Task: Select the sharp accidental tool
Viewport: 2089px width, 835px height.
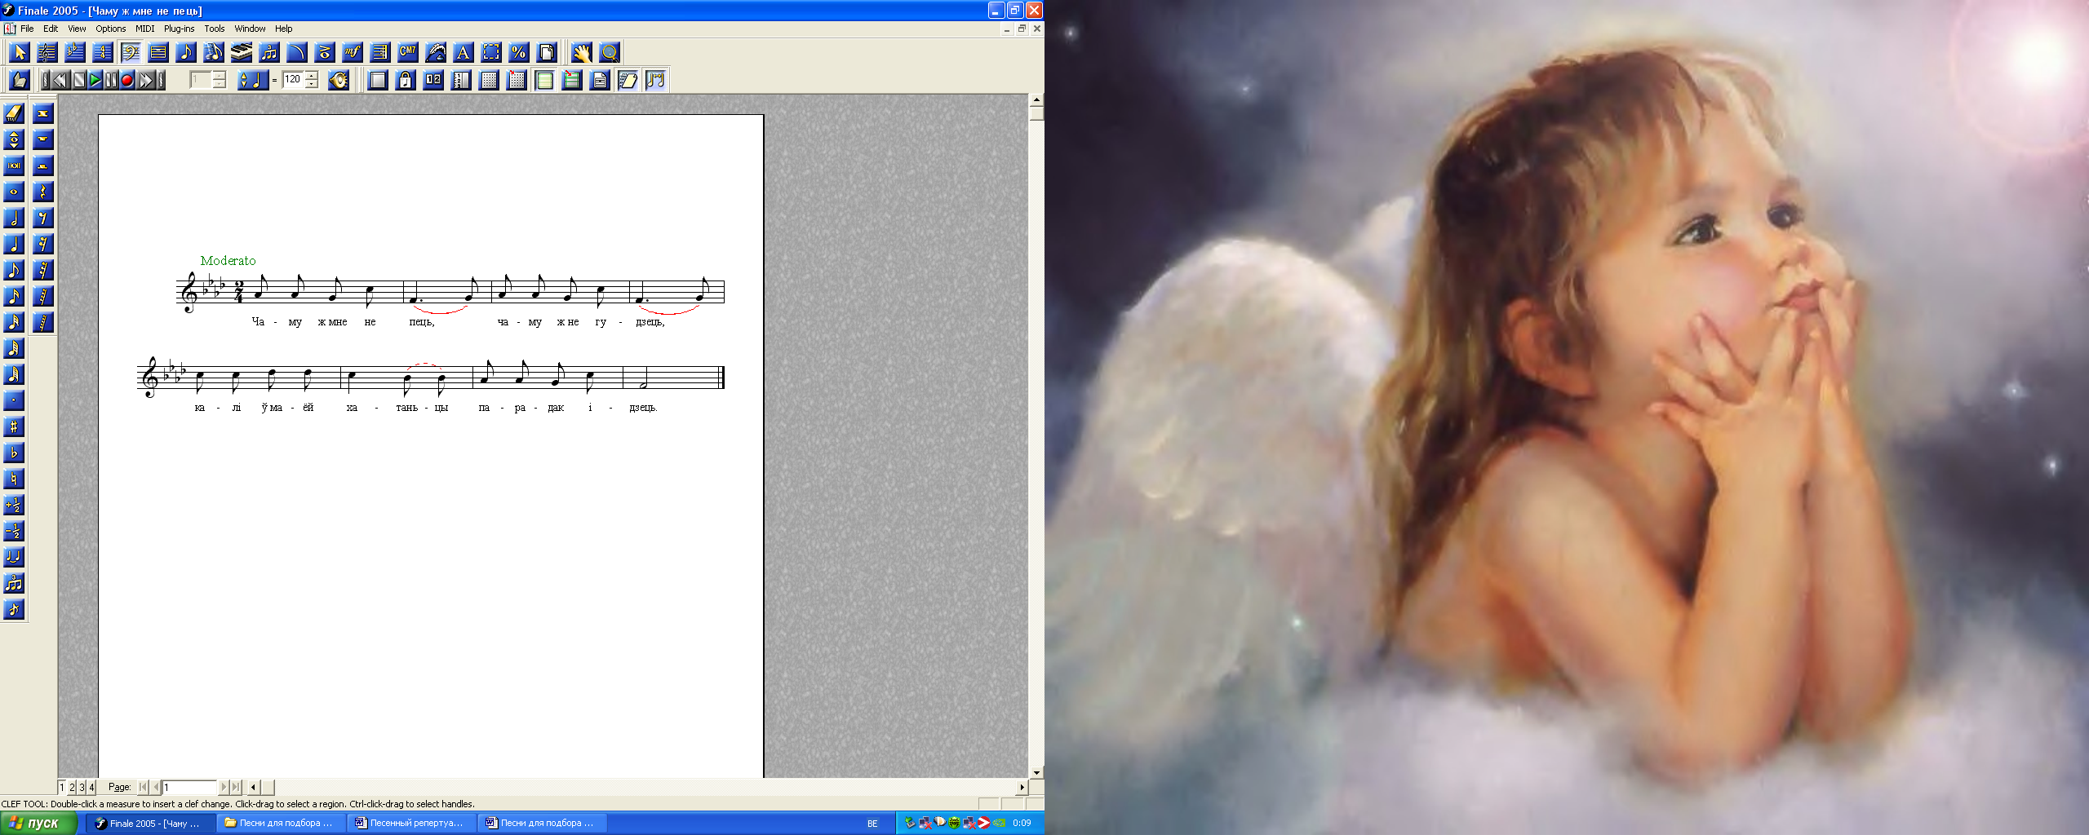Action: 14,426
